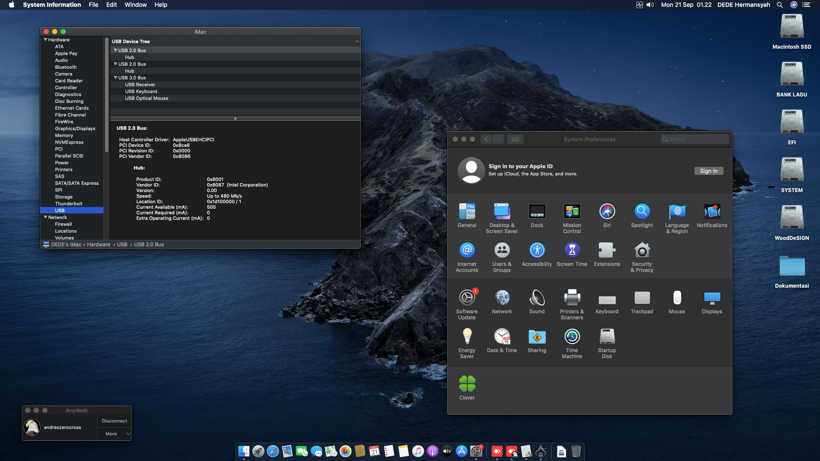Screen dimensions: 820x461
Task: Collapse the Hardware section in sidebar
Action: [45, 40]
